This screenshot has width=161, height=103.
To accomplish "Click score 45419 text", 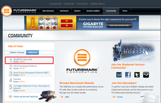I will [22, 75].
